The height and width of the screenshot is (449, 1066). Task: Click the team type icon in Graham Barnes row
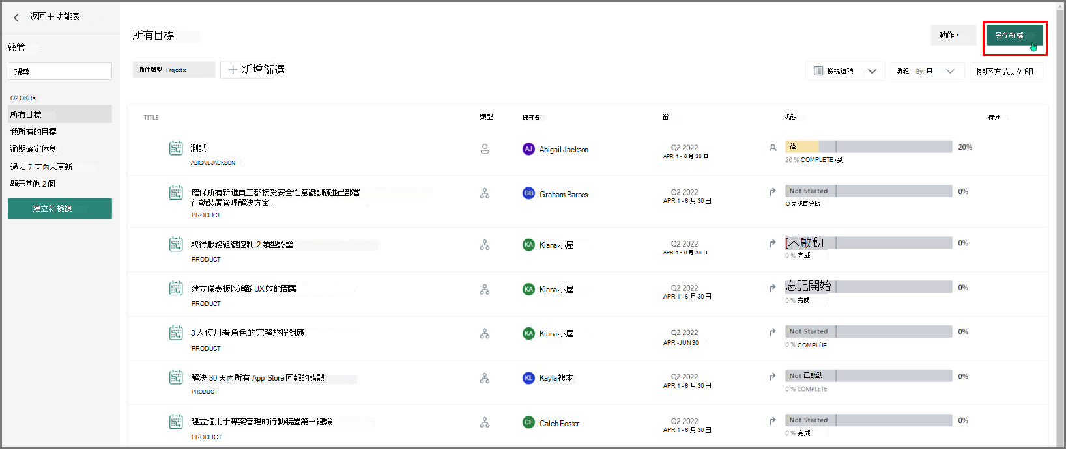click(485, 193)
